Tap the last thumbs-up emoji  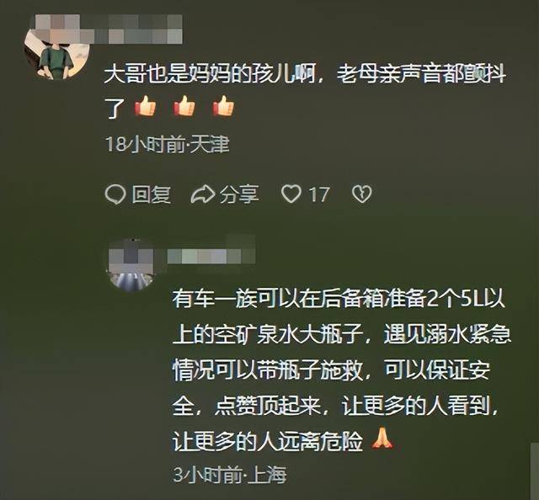click(x=223, y=106)
